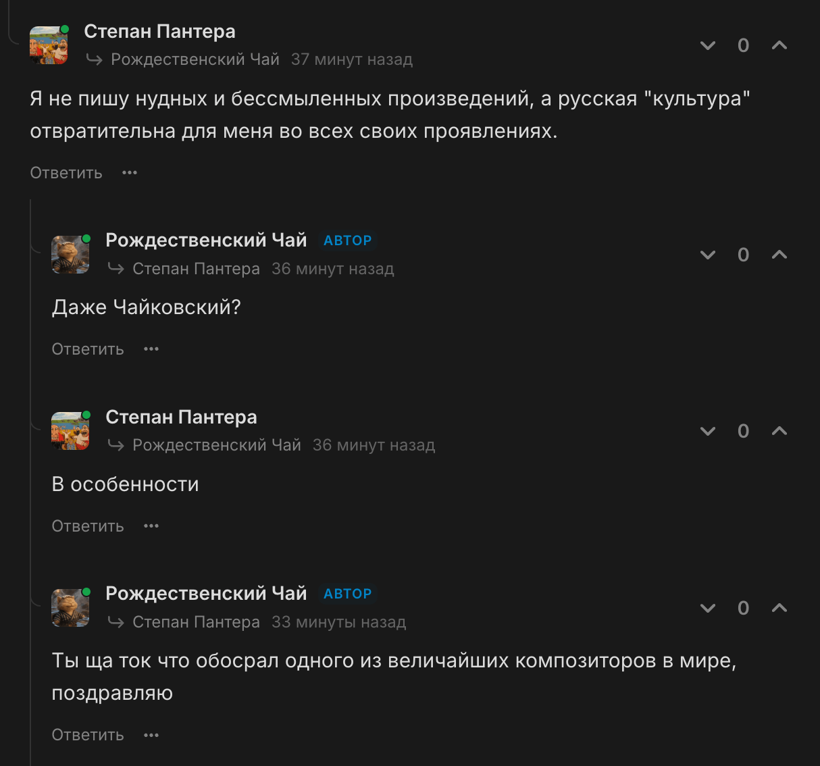
Task: Click the reply arrow next to Рождественский Чай mention
Action: coord(95,59)
